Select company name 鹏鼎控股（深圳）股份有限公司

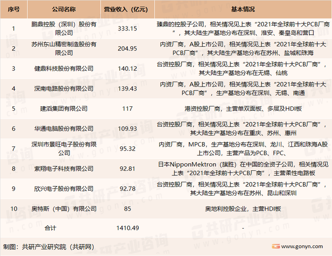(64, 29)
